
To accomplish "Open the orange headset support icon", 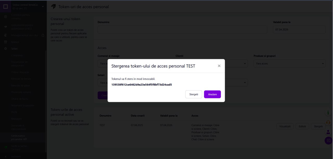I will click(328, 122).
